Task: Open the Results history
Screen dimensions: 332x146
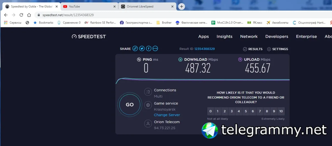Action: (x=253, y=49)
